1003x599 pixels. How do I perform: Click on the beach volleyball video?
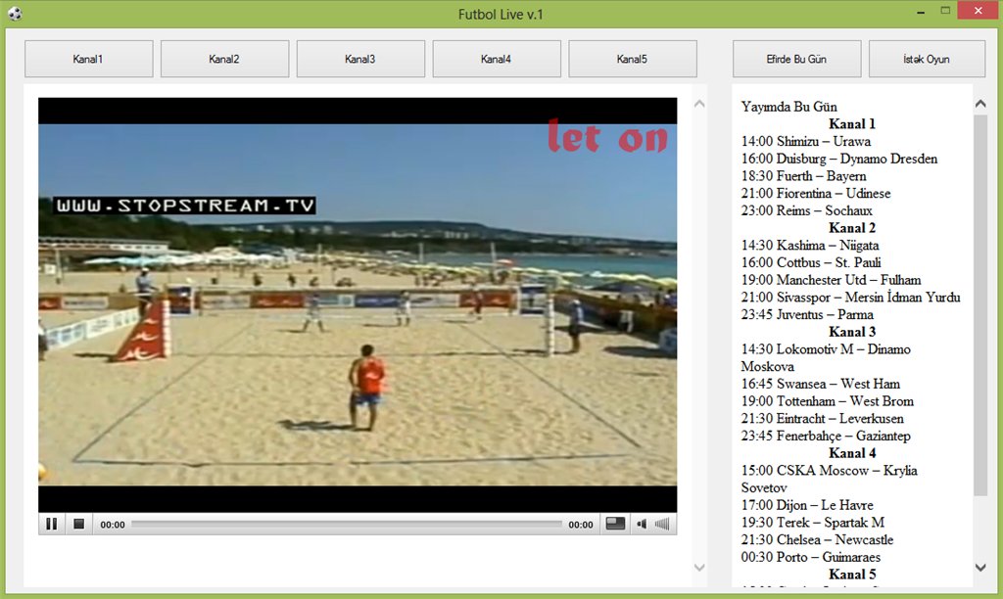(358, 303)
